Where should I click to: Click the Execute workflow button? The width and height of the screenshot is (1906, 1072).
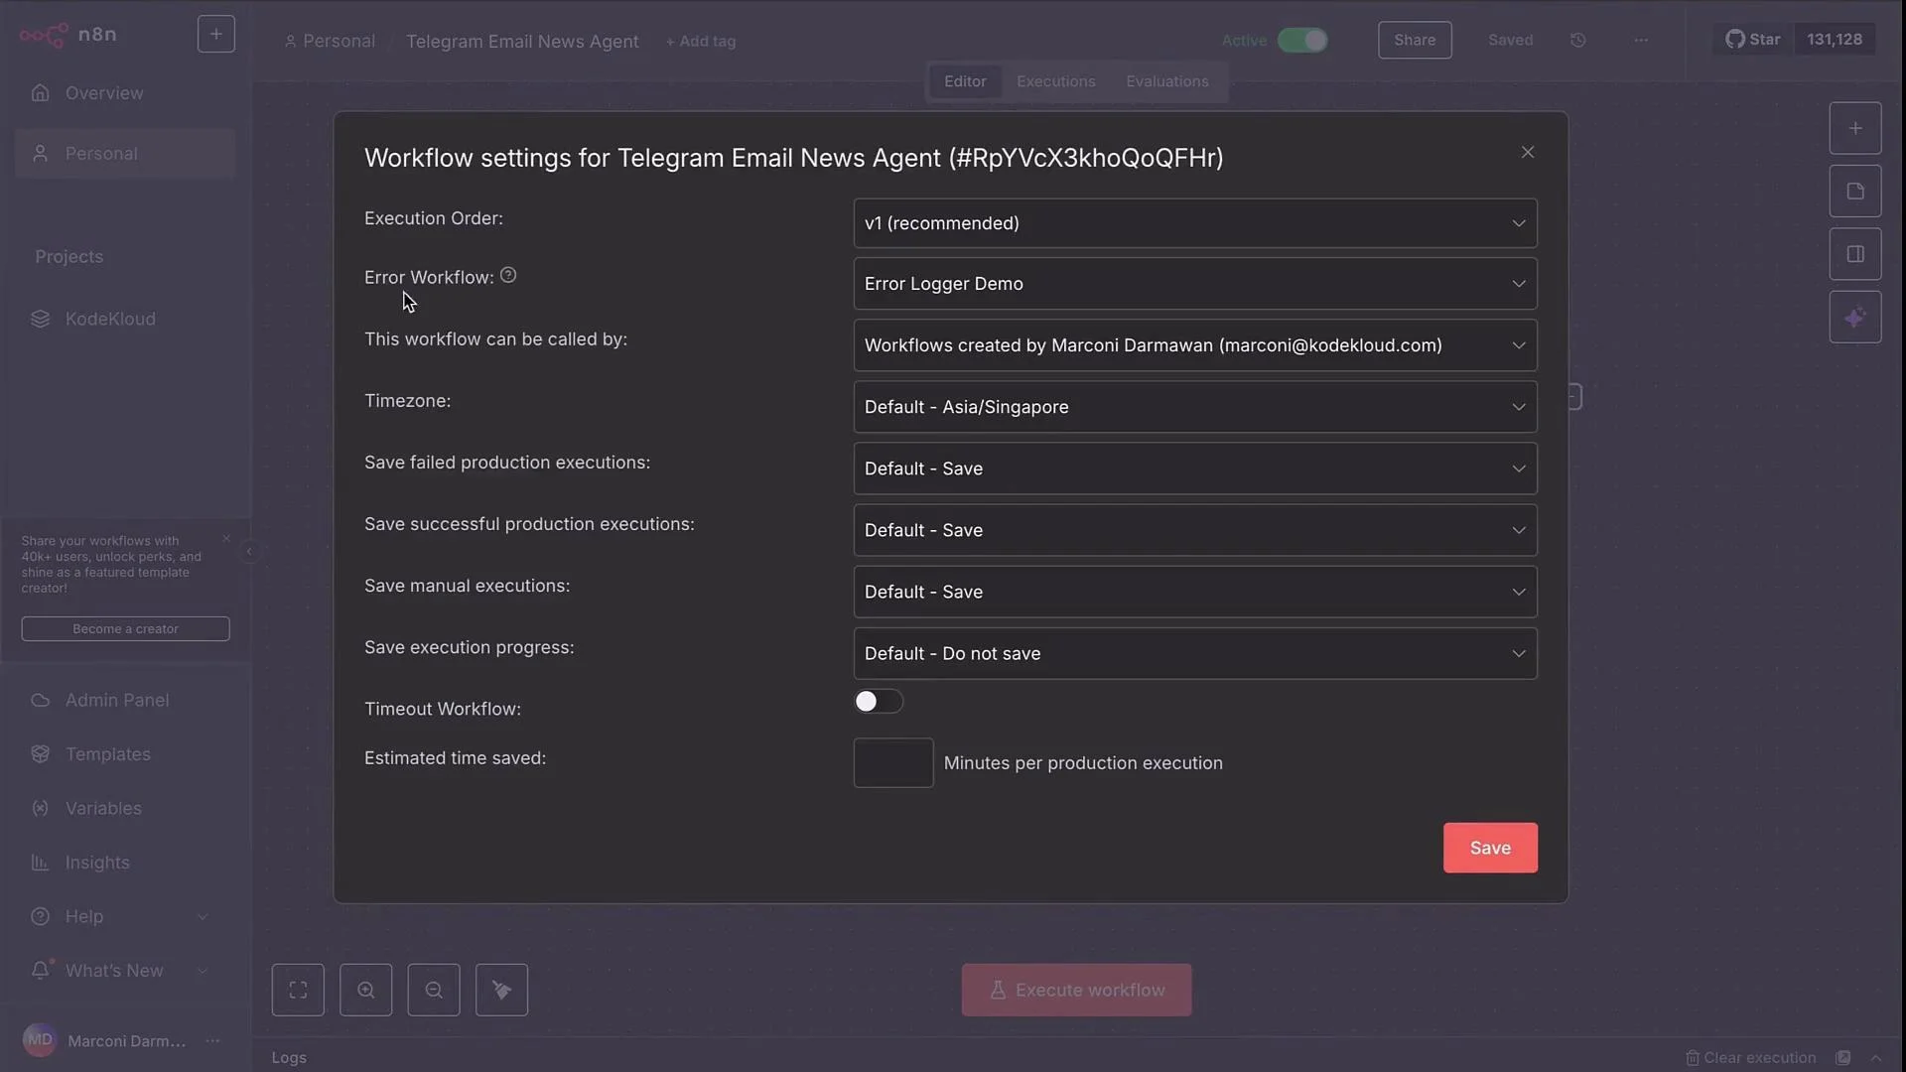(x=1076, y=990)
